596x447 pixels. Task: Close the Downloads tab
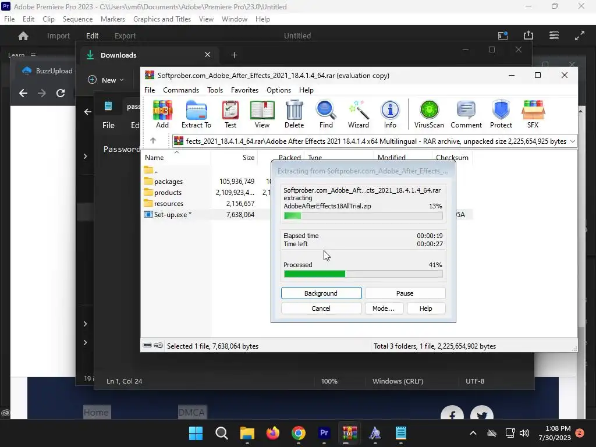pos(208,55)
